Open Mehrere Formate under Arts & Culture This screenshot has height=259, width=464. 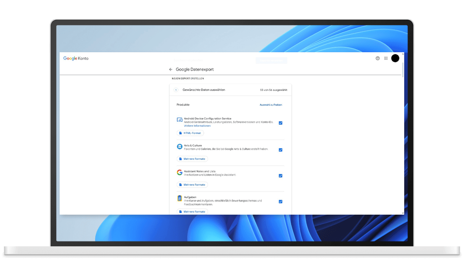(192, 159)
